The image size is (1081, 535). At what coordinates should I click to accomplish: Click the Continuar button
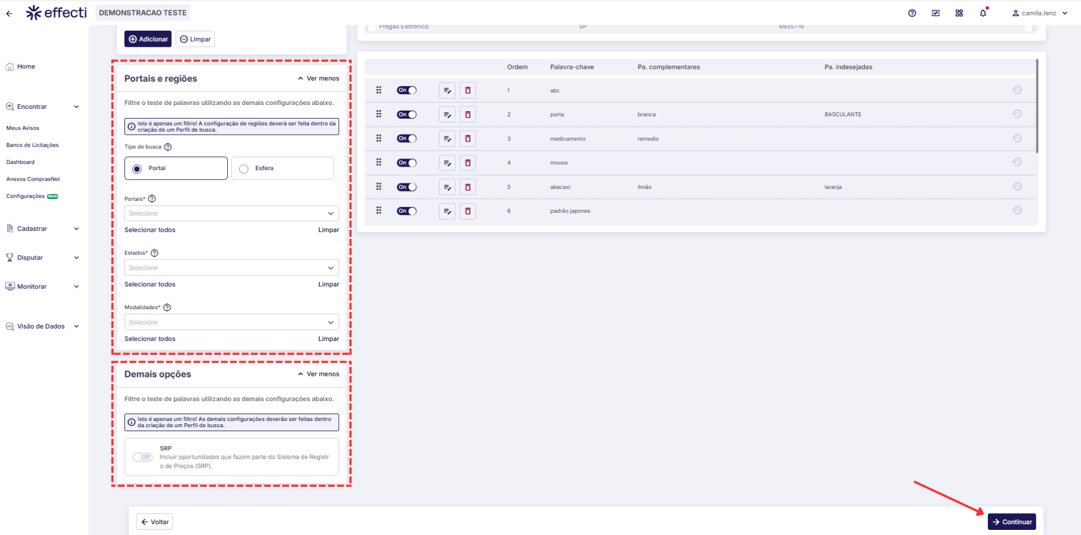coord(1011,522)
